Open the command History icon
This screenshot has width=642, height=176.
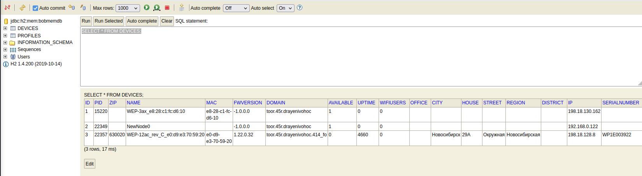pos(182,7)
